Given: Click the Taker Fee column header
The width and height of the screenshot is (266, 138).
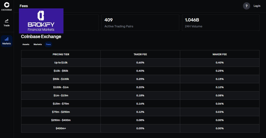Looking at the screenshot, I should tap(140, 54).
